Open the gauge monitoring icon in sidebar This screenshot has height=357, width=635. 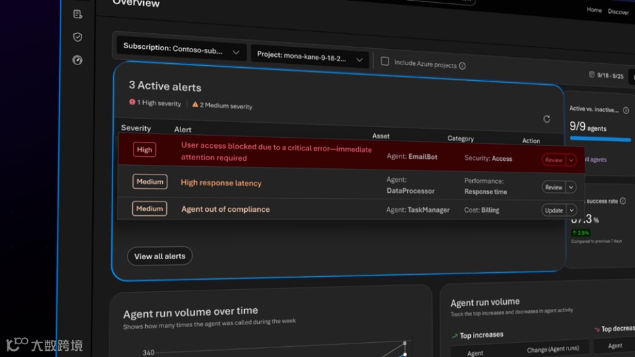point(77,60)
